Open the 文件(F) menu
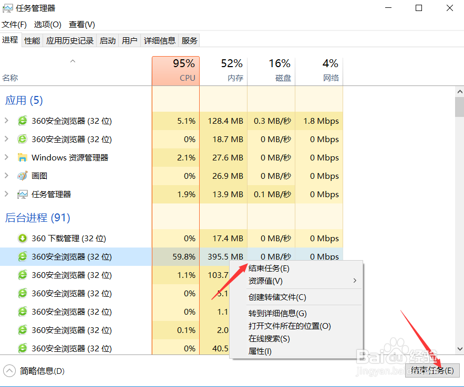Screen dimensions: 464x387 click(x=14, y=25)
